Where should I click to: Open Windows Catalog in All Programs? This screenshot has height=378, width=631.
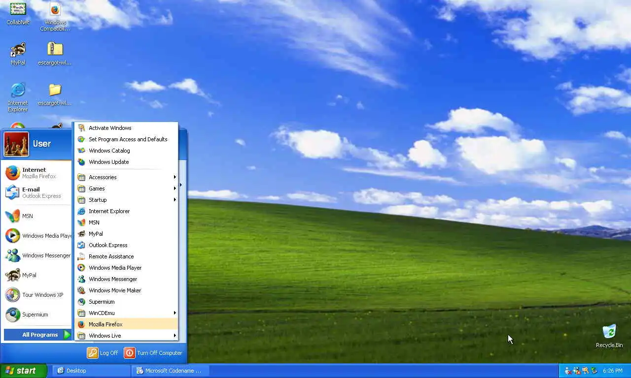click(126, 151)
